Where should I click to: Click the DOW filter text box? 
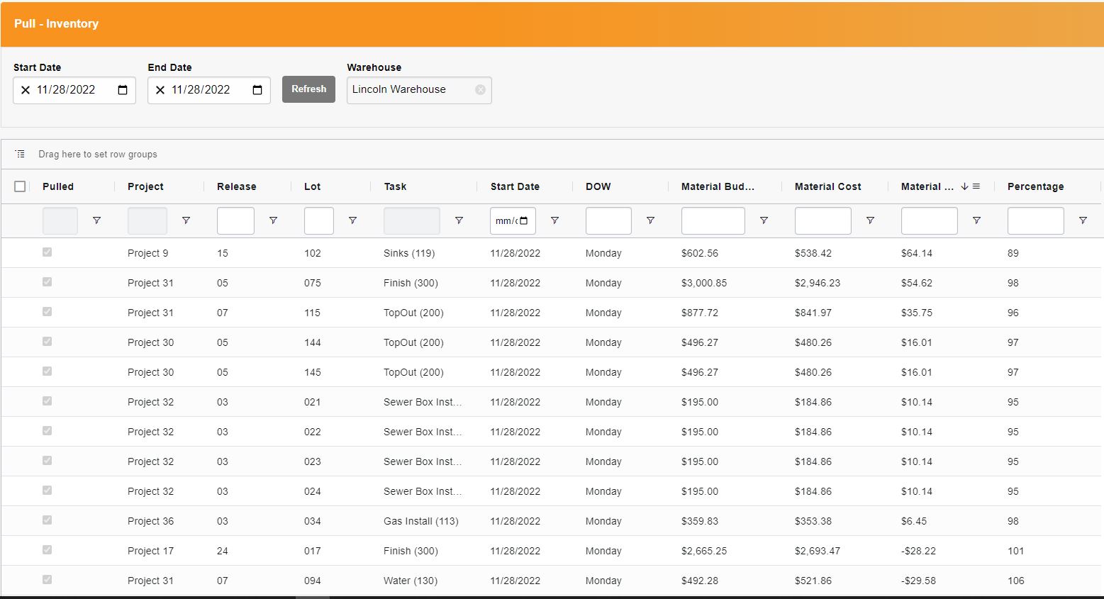pos(608,220)
